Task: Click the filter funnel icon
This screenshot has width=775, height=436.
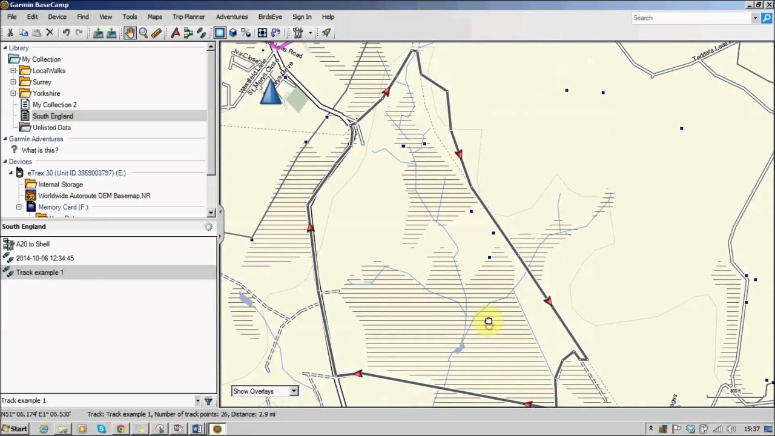Action: click(208, 400)
